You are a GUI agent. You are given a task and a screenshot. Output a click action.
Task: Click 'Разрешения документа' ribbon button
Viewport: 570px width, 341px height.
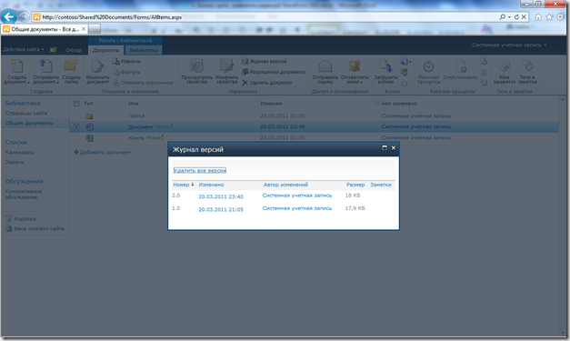coord(274,72)
